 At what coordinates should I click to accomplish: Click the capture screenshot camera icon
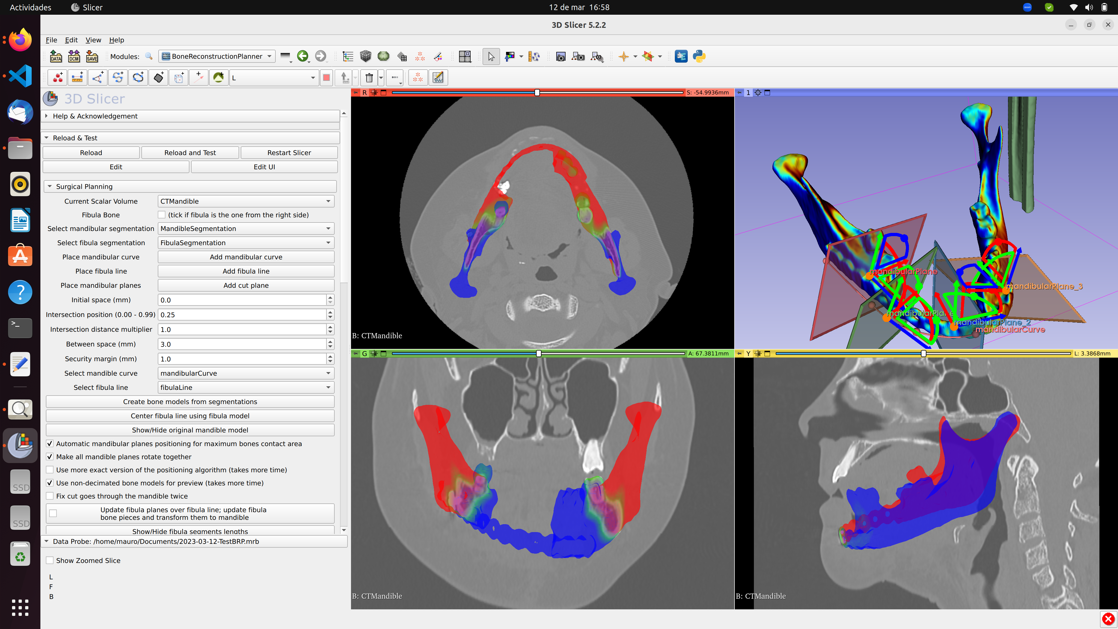coord(560,57)
